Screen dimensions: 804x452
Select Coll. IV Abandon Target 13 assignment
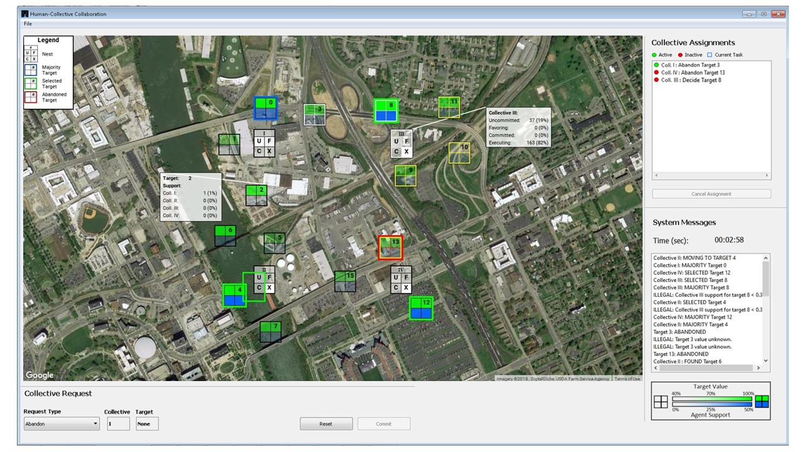coord(693,72)
